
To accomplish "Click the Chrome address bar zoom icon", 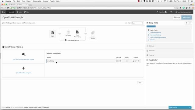I will [x=175, y=8].
